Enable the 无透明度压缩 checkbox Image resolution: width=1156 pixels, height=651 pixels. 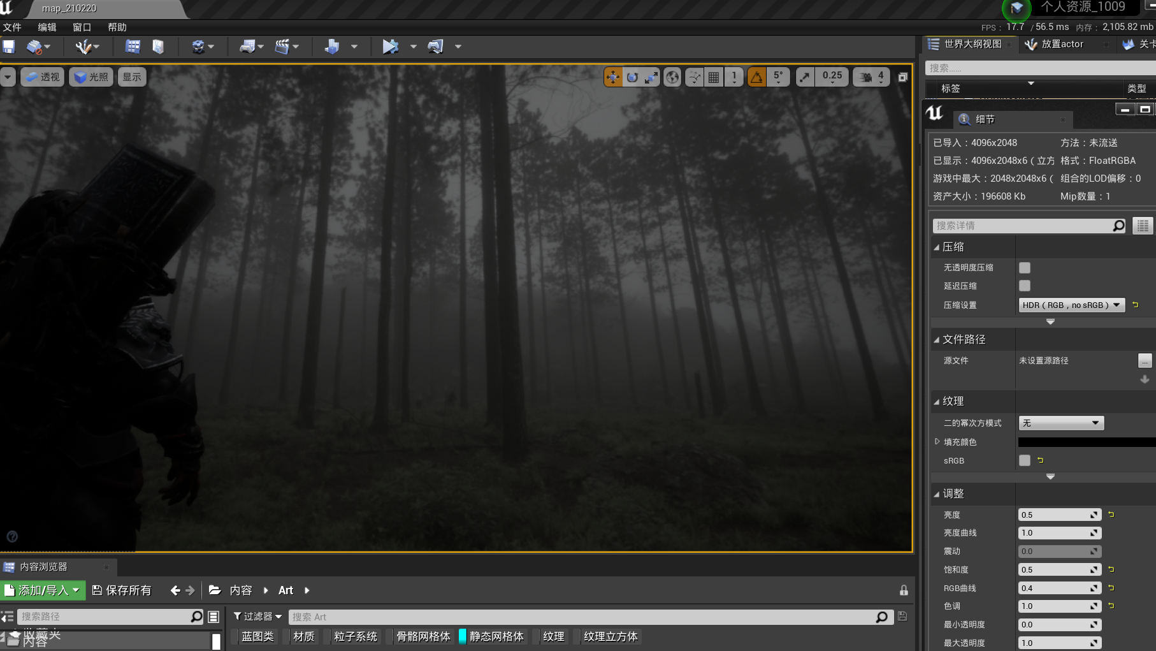(1024, 267)
